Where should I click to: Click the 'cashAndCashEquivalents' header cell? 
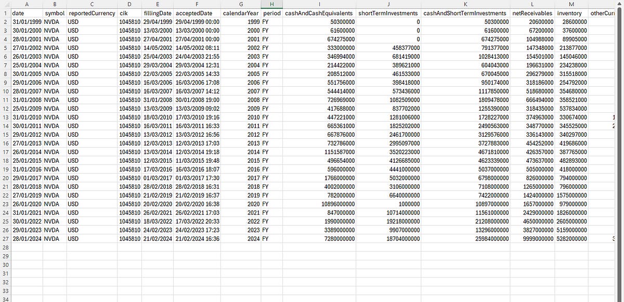point(319,12)
